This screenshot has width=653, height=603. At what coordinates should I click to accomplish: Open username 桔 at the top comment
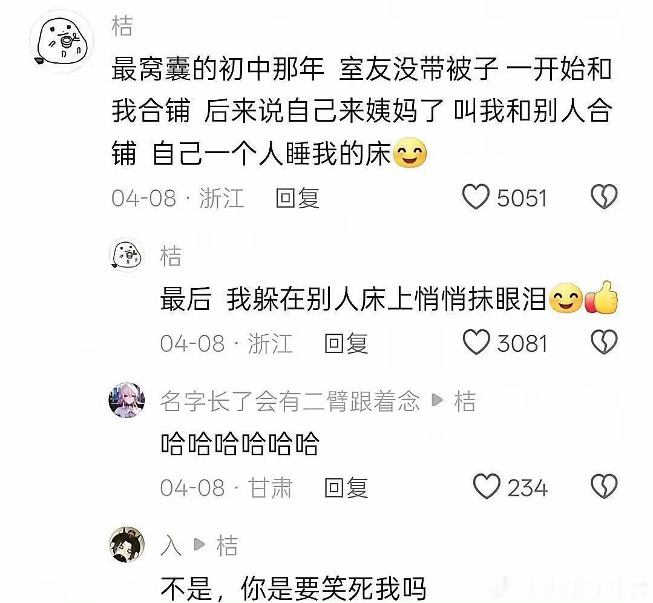point(122,26)
